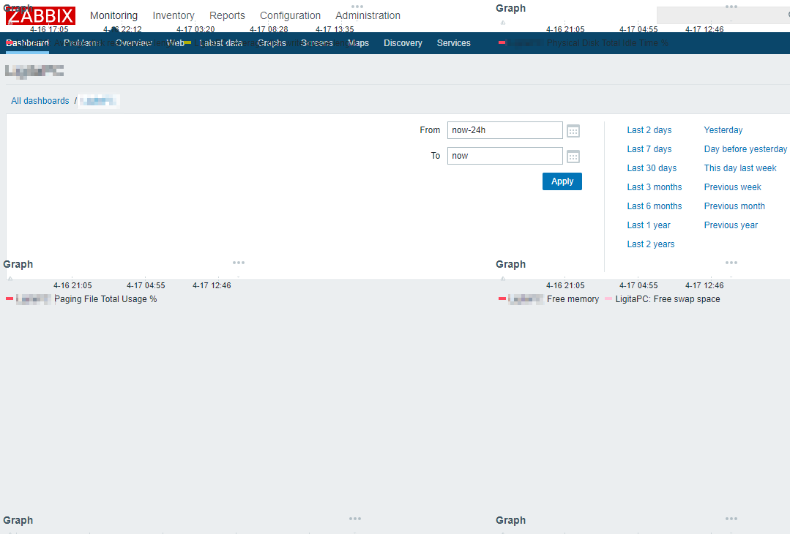Viewport: 790px width, 534px height.
Task: Choose Day before yesterday range
Action: [x=745, y=149]
